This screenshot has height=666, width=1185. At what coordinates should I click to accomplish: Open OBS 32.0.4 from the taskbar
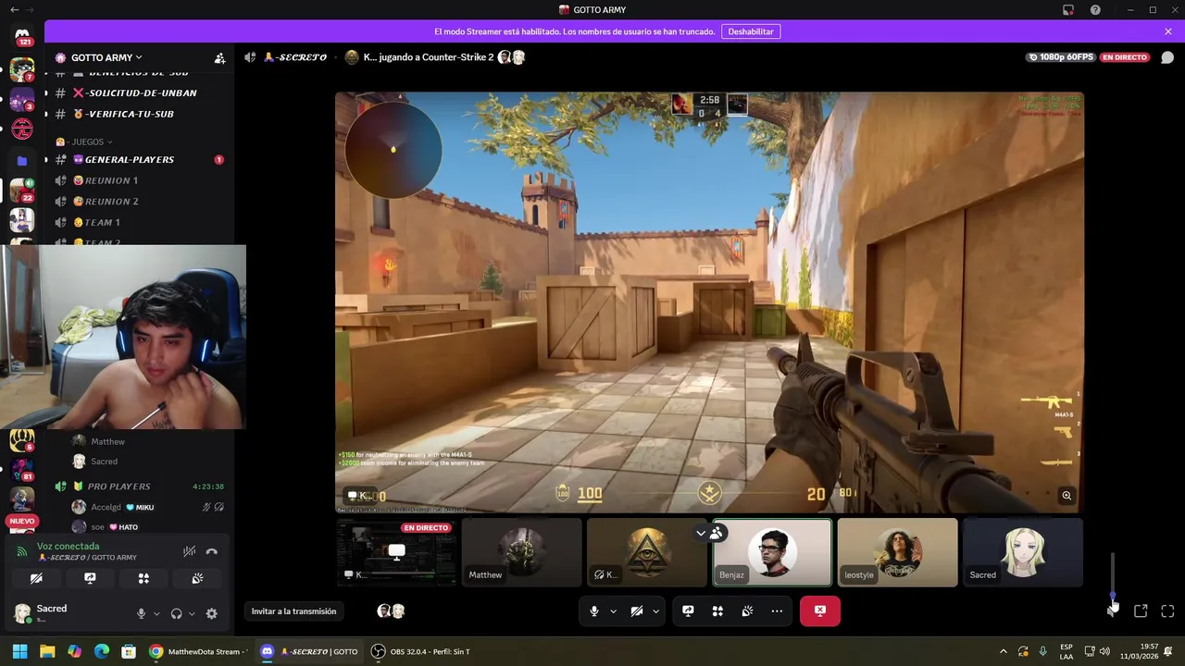(421, 651)
